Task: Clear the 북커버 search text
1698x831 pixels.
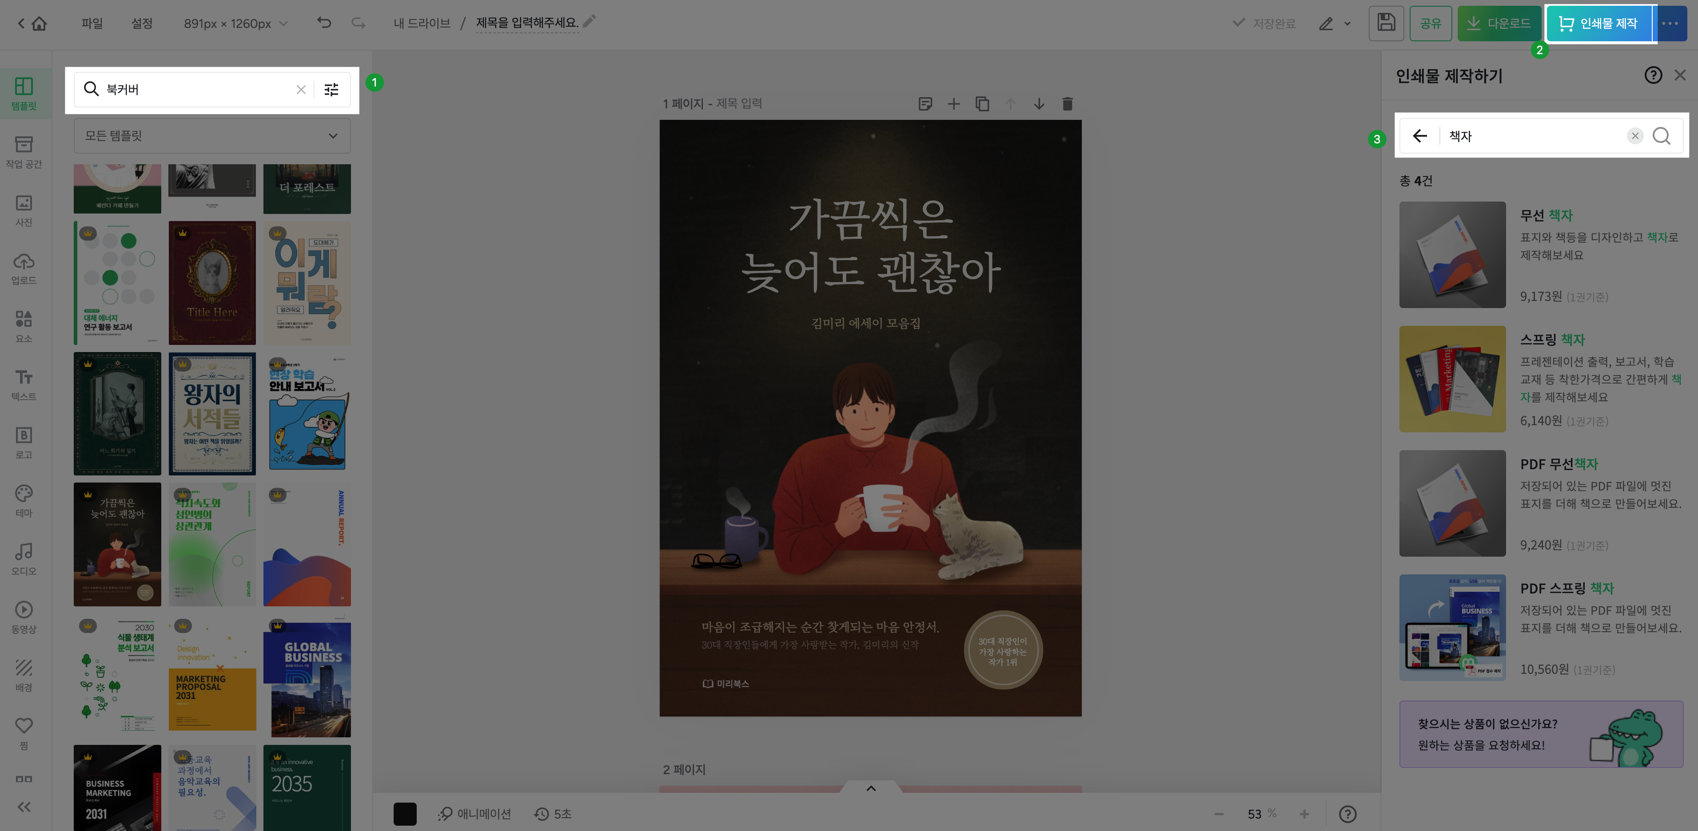Action: (x=301, y=90)
